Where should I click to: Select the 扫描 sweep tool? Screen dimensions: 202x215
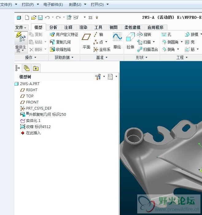click(x=144, y=42)
